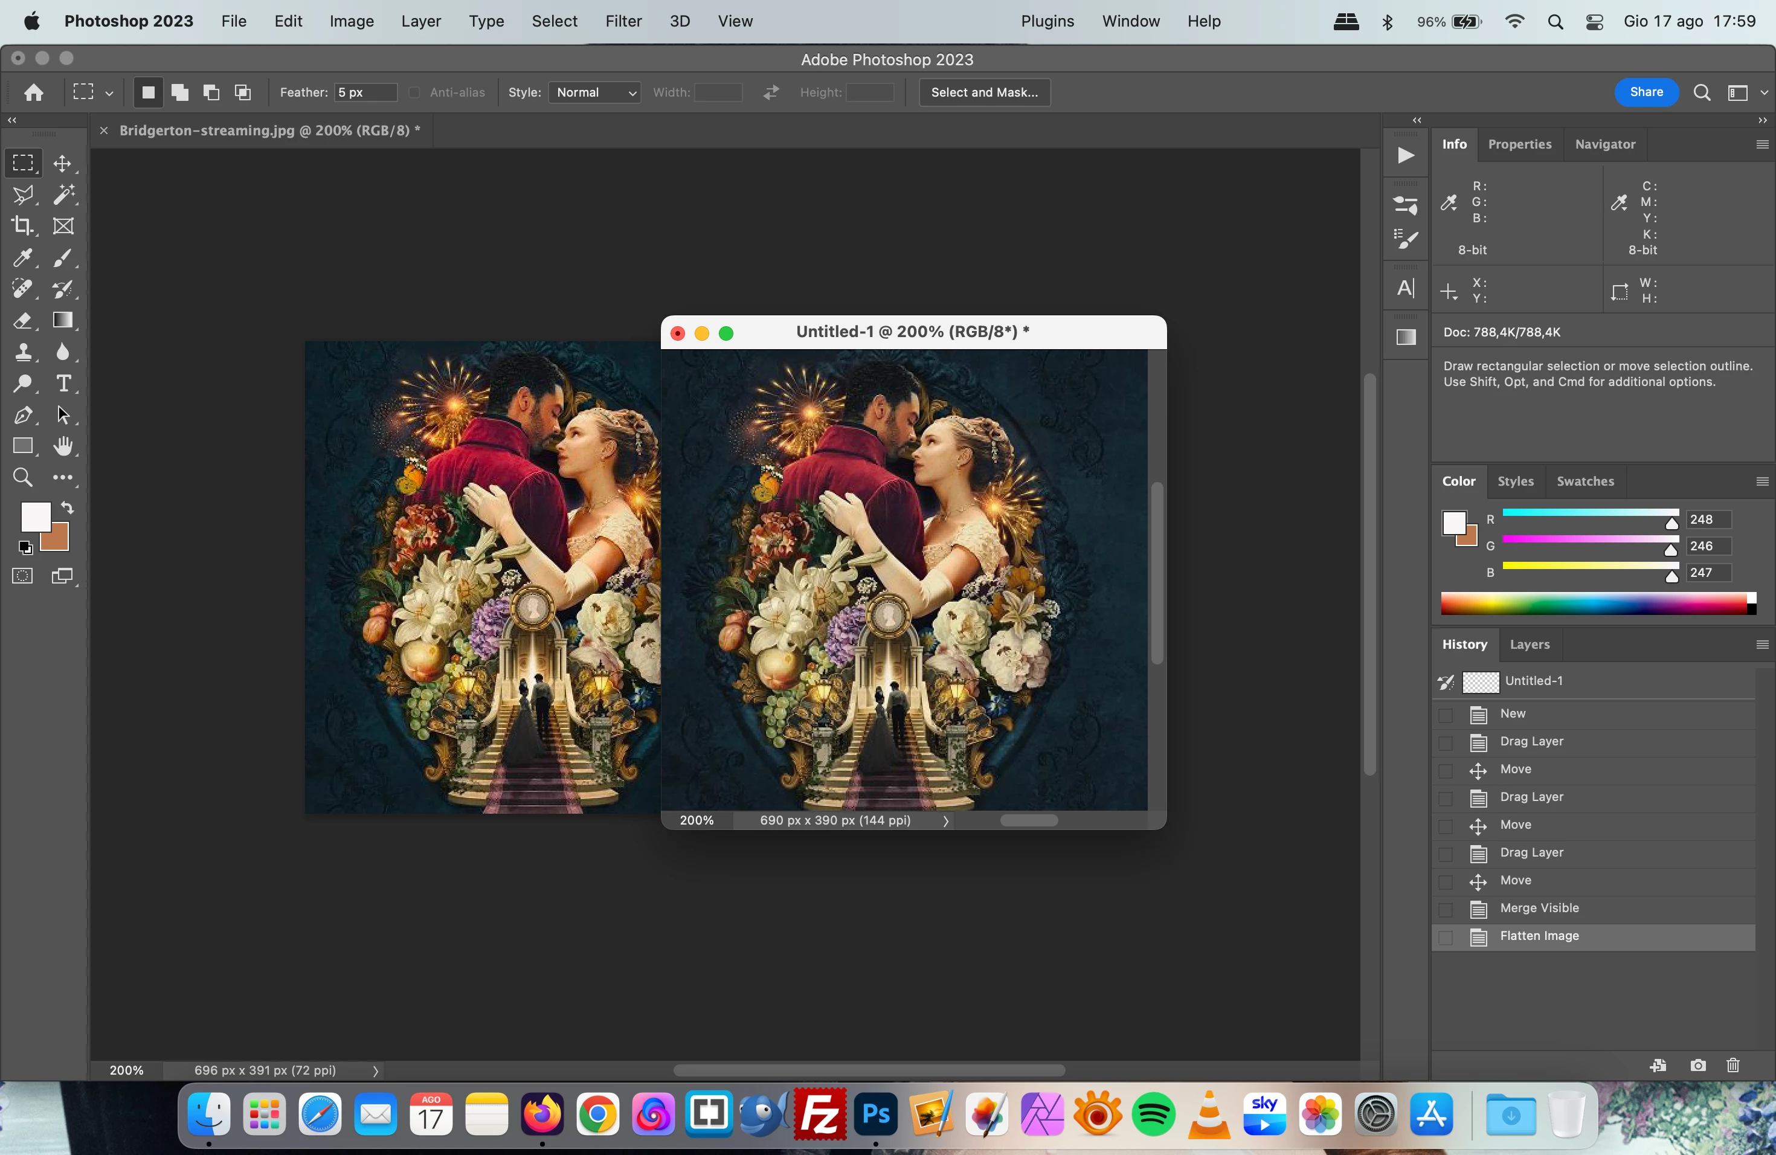Choose the Horizontal Type tool
The width and height of the screenshot is (1776, 1155).
pos(63,384)
